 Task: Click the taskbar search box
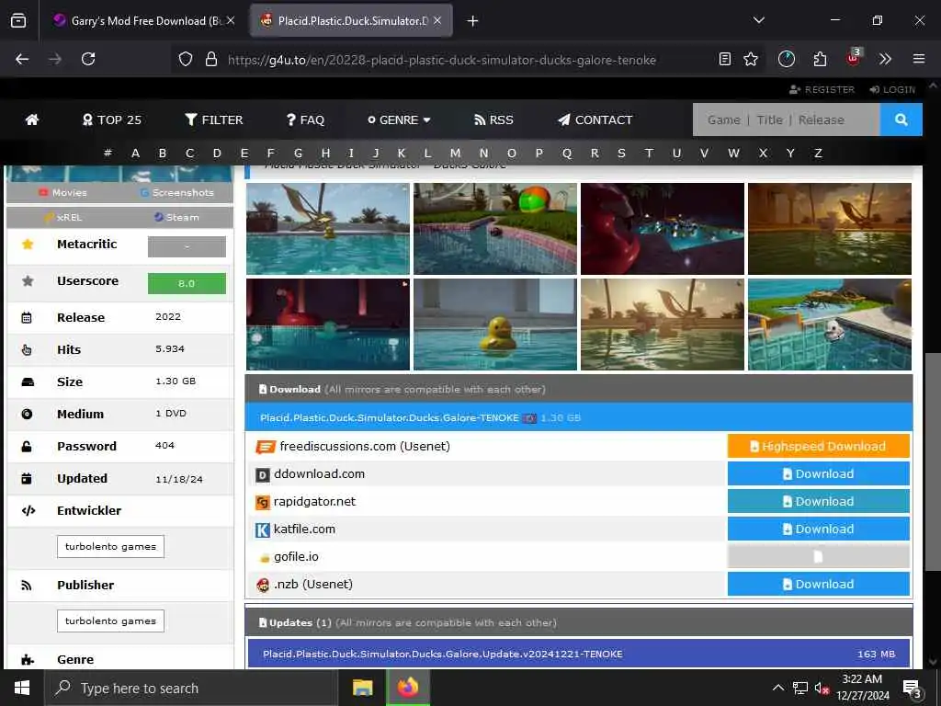tap(191, 688)
